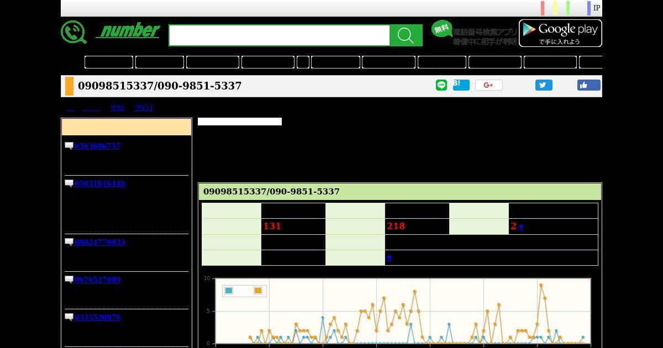Tweet this page with Twitter icon
The height and width of the screenshot is (348, 663).
[x=544, y=85]
